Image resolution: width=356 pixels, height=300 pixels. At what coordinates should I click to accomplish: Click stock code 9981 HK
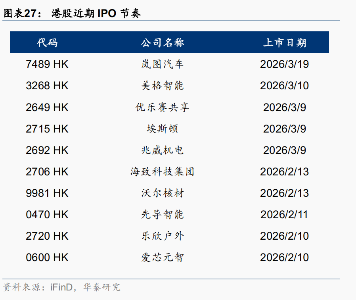point(47,193)
